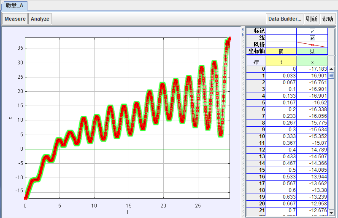Click the 纵 vertical axis cell
The image size is (338, 218).
pos(312,51)
